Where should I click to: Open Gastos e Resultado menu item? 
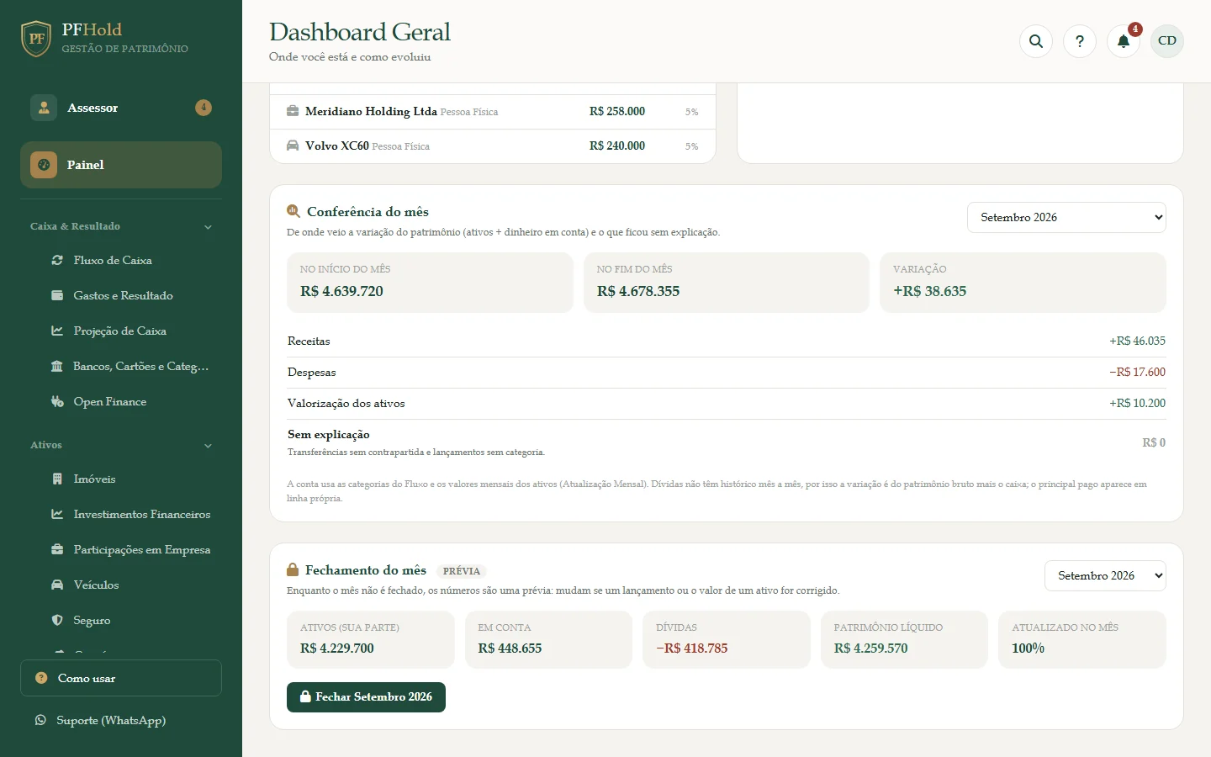[121, 296]
